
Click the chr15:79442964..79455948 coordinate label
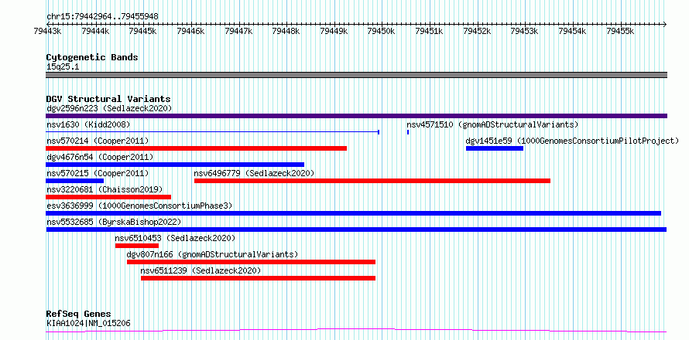tap(102, 17)
